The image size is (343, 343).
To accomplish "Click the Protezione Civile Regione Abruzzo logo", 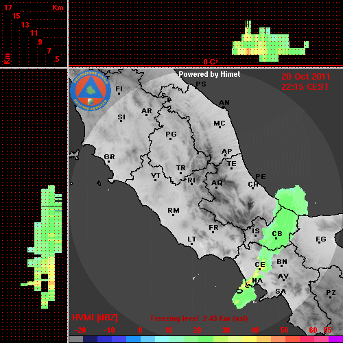I will pos(91,91).
